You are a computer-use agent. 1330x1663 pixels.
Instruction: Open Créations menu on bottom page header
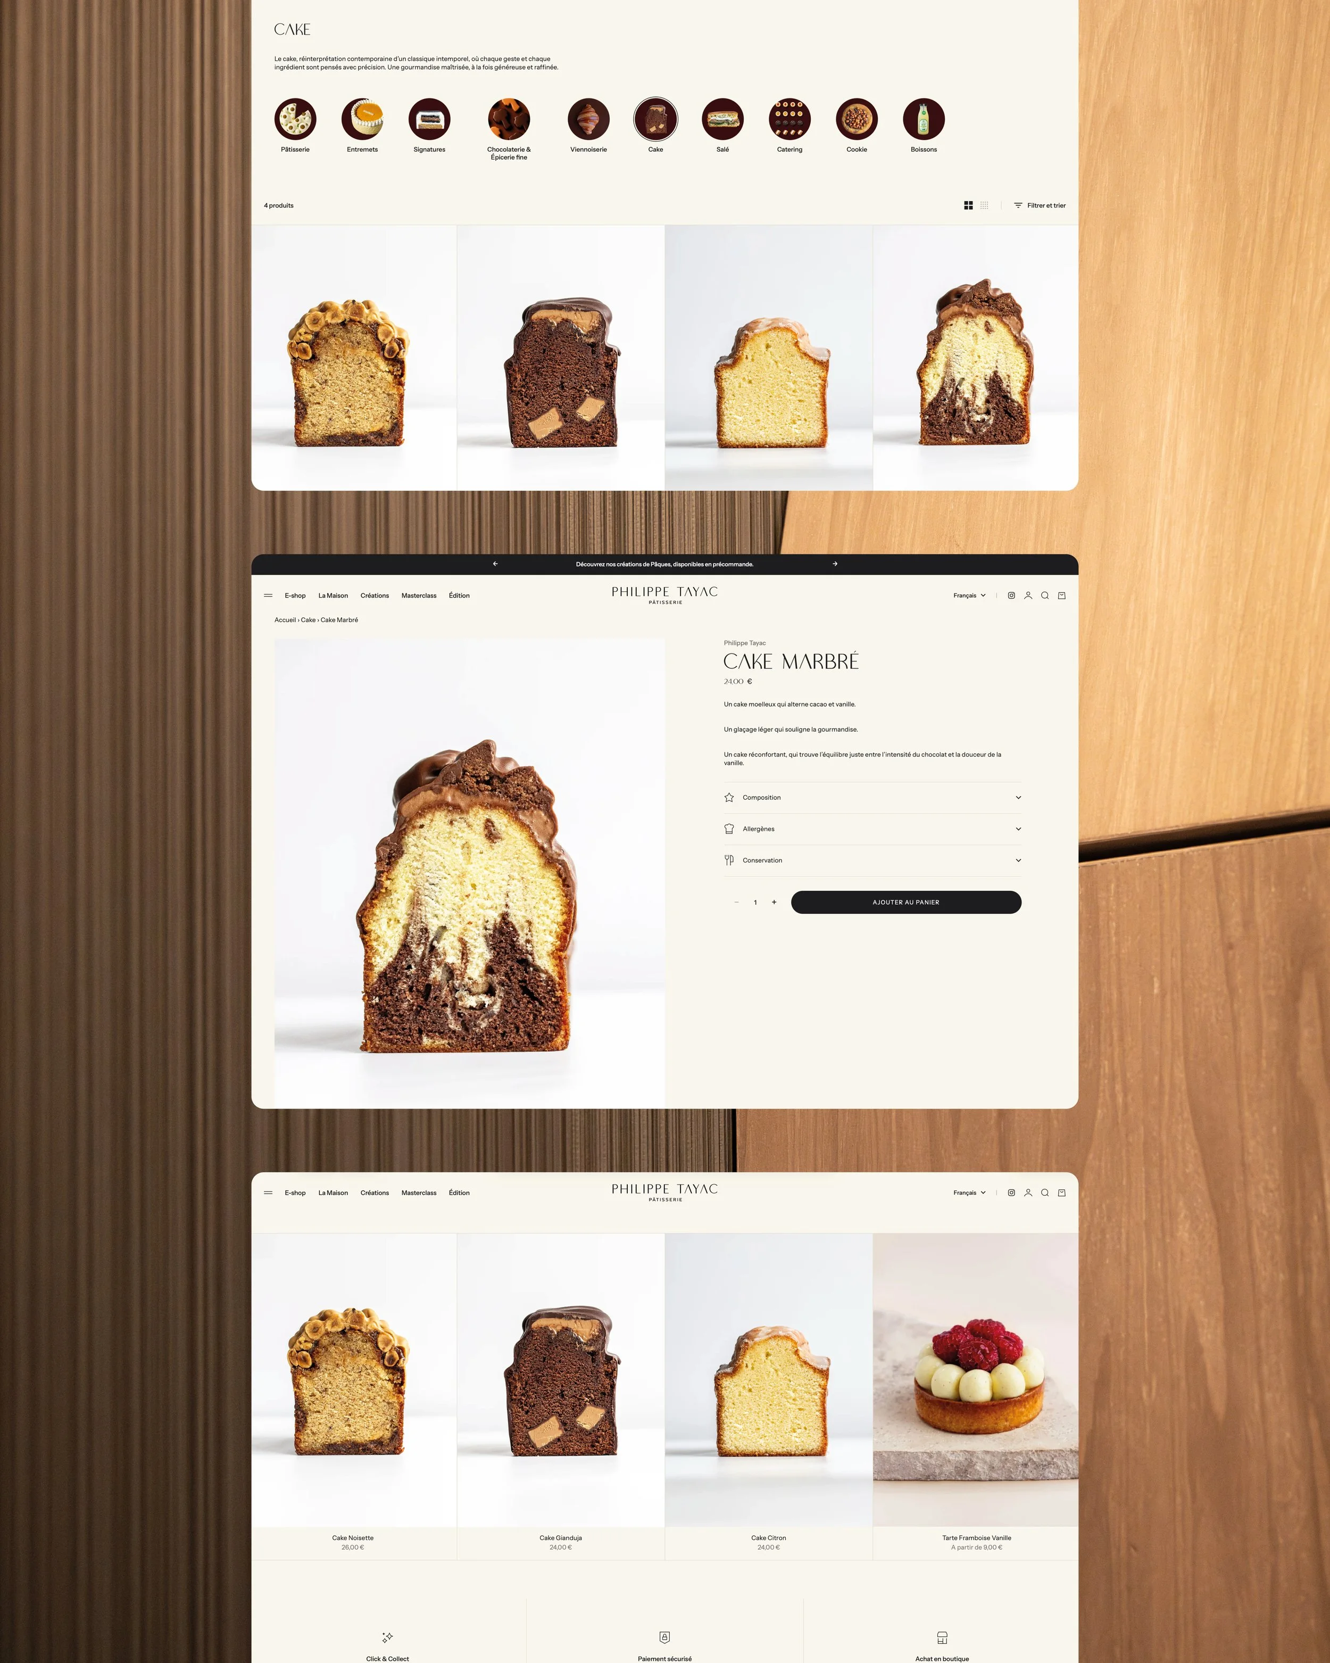[375, 1193]
